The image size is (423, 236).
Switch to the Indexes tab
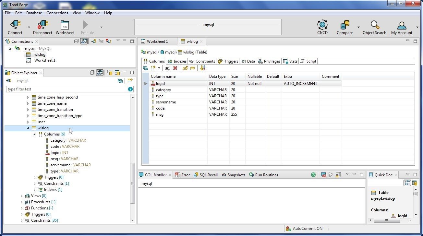pyautogui.click(x=177, y=61)
